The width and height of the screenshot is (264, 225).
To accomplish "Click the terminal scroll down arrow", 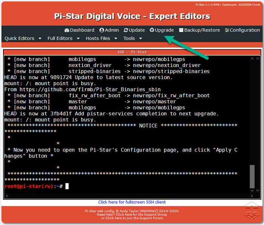I will coord(252,191).
